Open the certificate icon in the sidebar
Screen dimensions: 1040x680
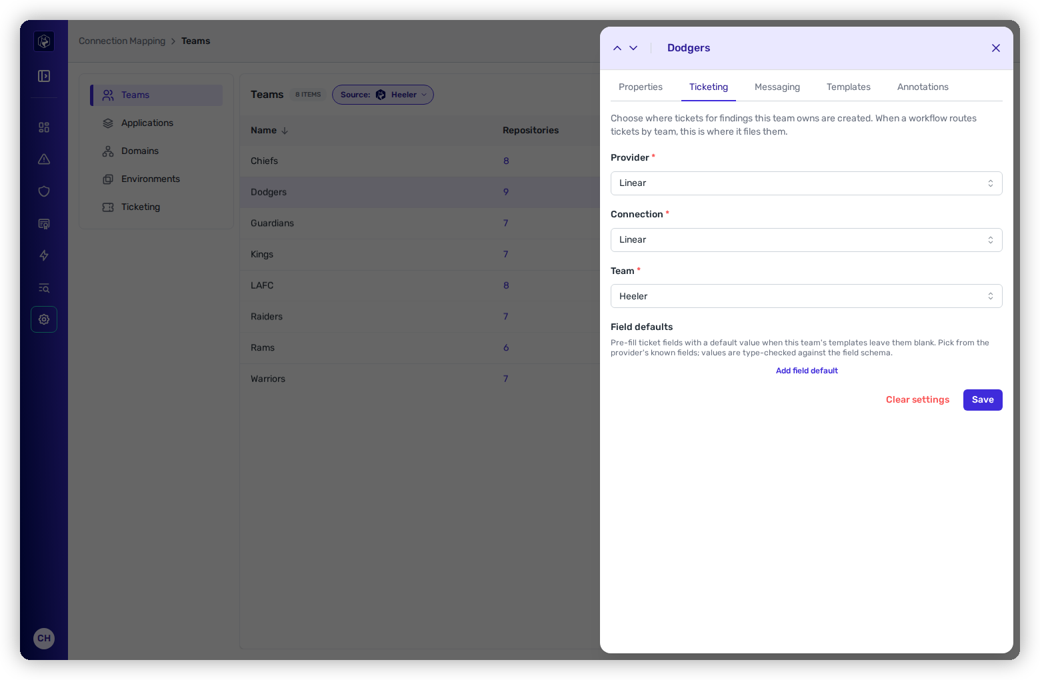click(x=44, y=223)
